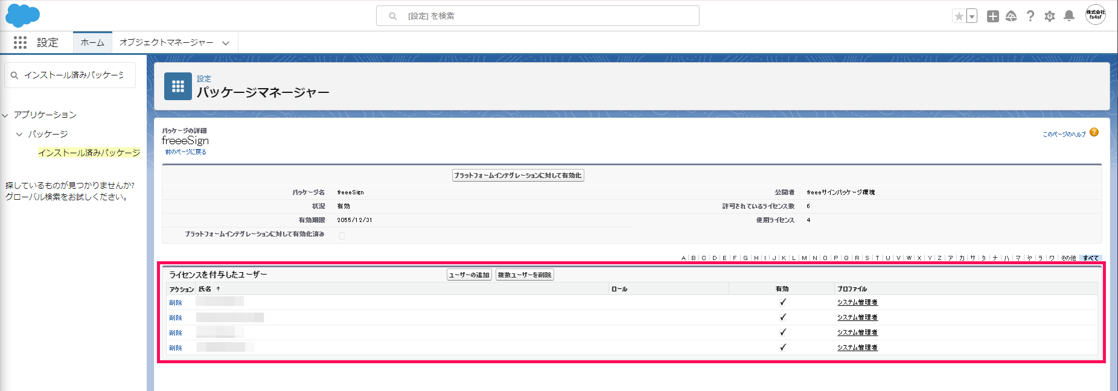Open the Object Manager tab dropdown chevron

[226, 43]
